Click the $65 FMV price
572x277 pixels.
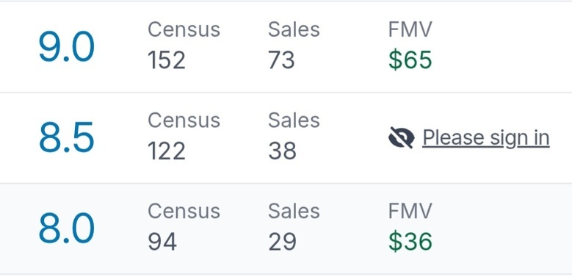(x=410, y=60)
